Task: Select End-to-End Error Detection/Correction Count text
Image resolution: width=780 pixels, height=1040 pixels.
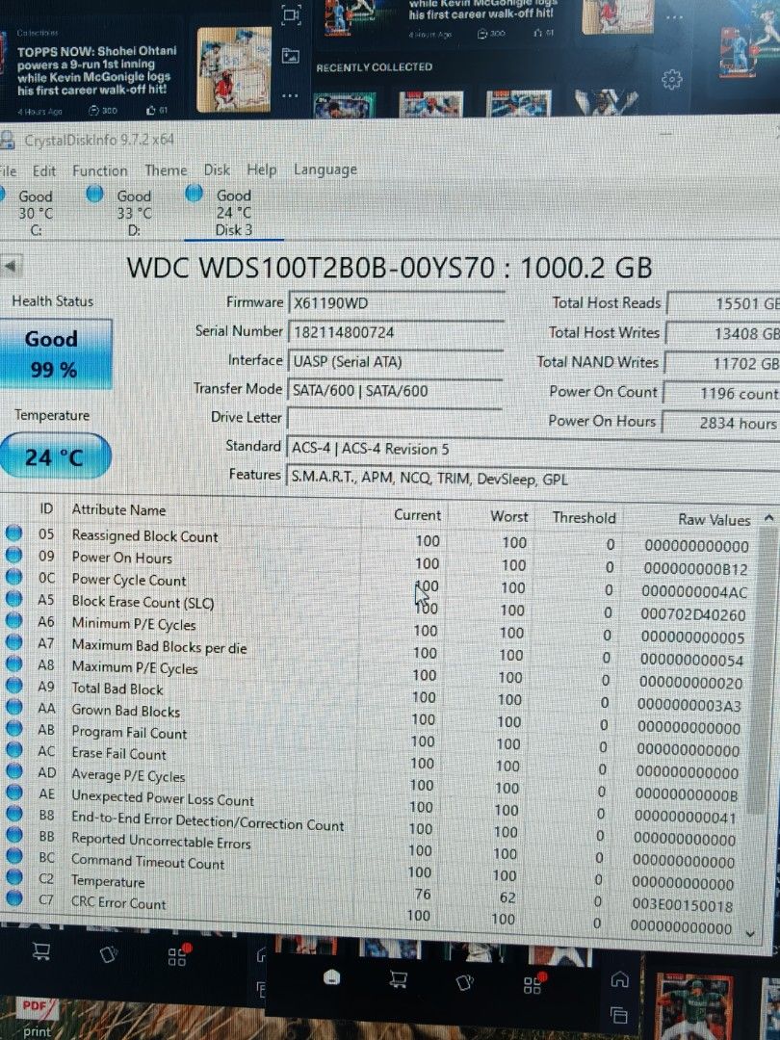Action: [x=208, y=821]
